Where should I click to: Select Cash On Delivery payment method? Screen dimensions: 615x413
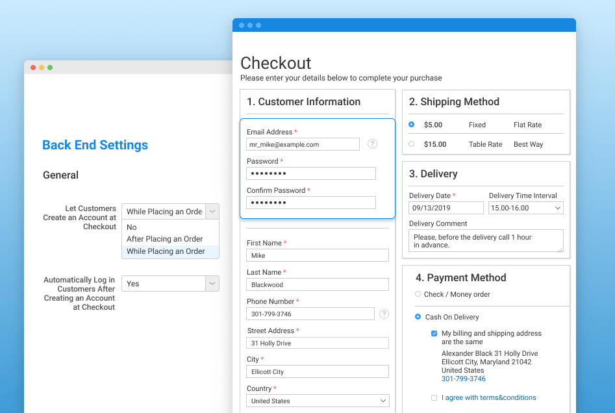tap(418, 317)
